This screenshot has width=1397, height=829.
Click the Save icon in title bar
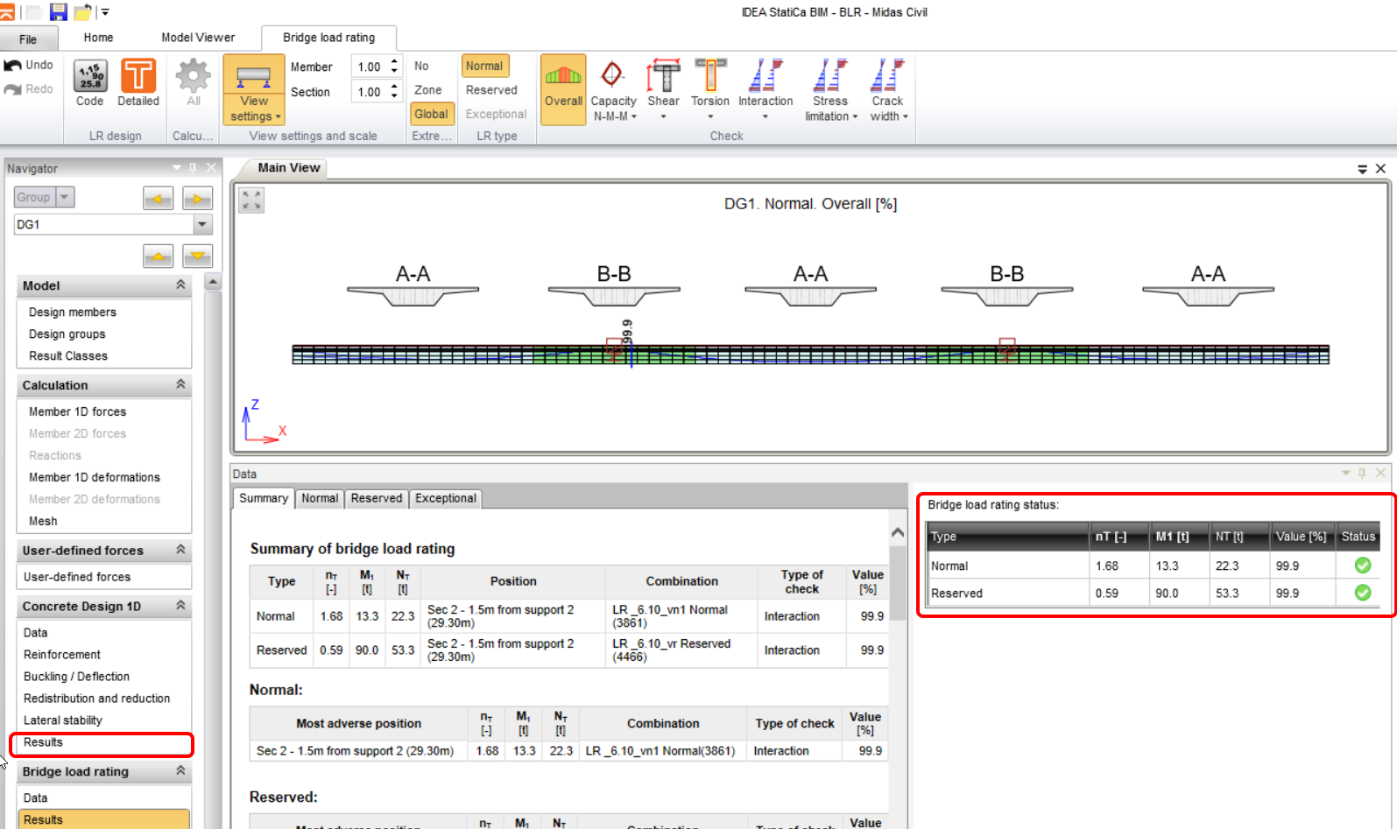[x=59, y=12]
